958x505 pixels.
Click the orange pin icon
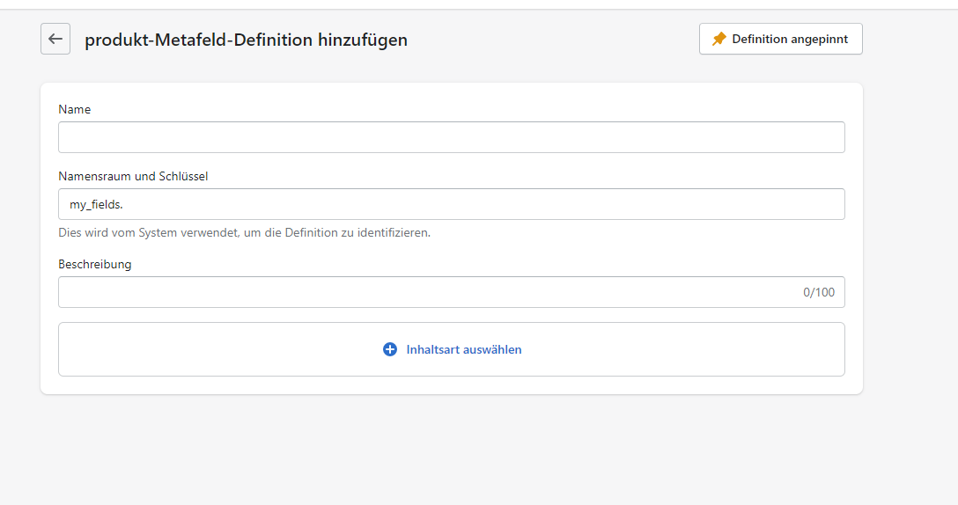(x=719, y=39)
